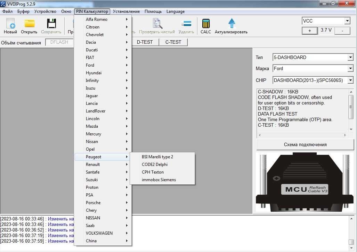Open the Тип dropdown showing 5-DASHBOARD

pos(350,57)
